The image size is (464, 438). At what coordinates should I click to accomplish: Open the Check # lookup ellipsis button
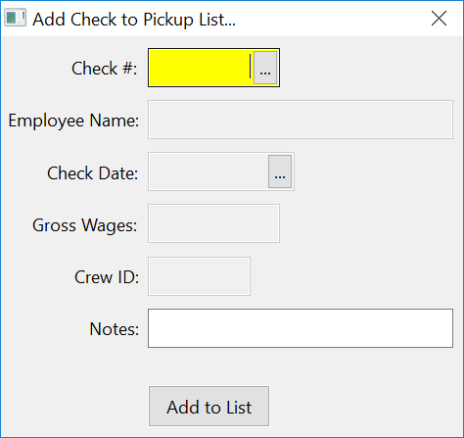pyautogui.click(x=265, y=68)
